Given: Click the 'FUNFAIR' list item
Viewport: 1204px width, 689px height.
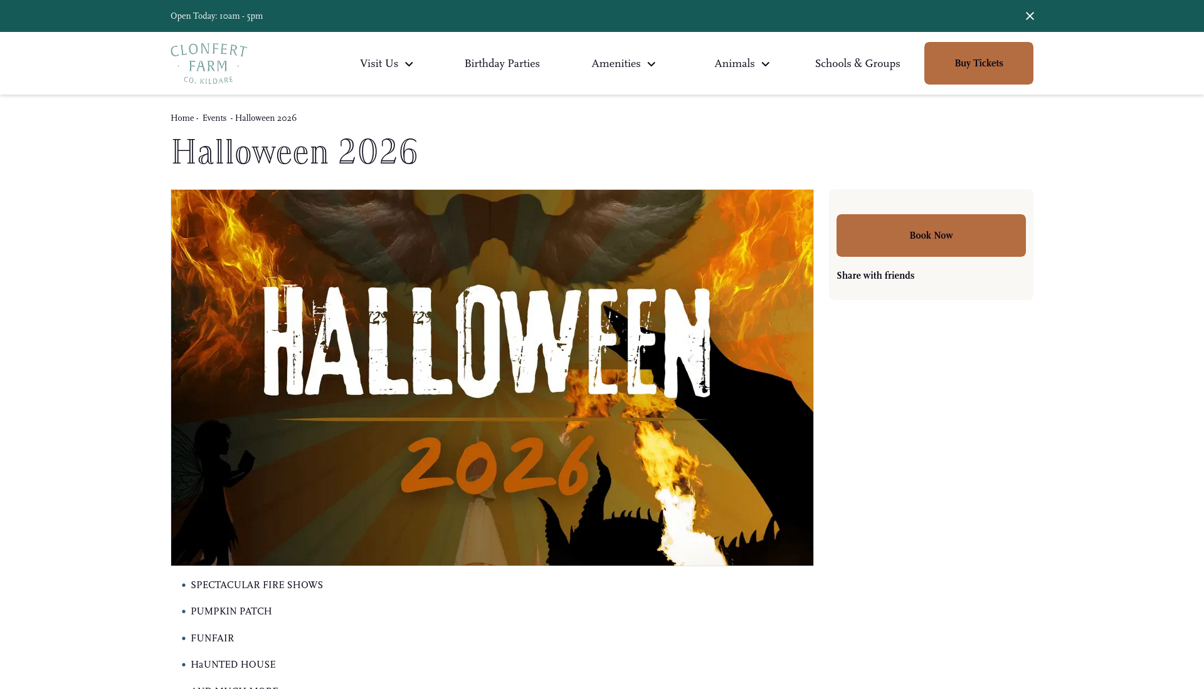Looking at the screenshot, I should [x=212, y=638].
